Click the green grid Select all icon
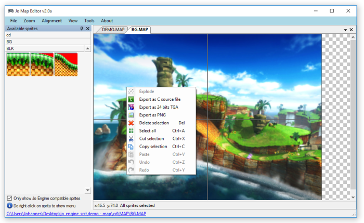364x223 pixels. [131, 131]
